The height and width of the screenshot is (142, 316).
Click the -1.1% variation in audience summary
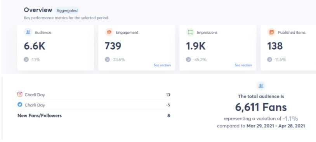(290, 119)
